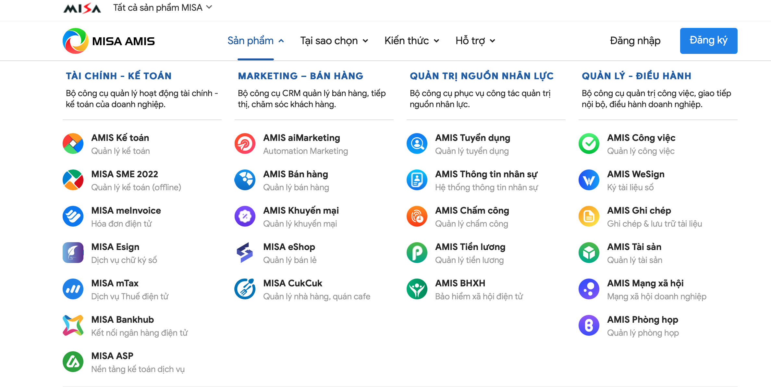Viewport: 771px width, 387px height.
Task: Choose the AMIS WeSign entry text
Action: pos(636,174)
